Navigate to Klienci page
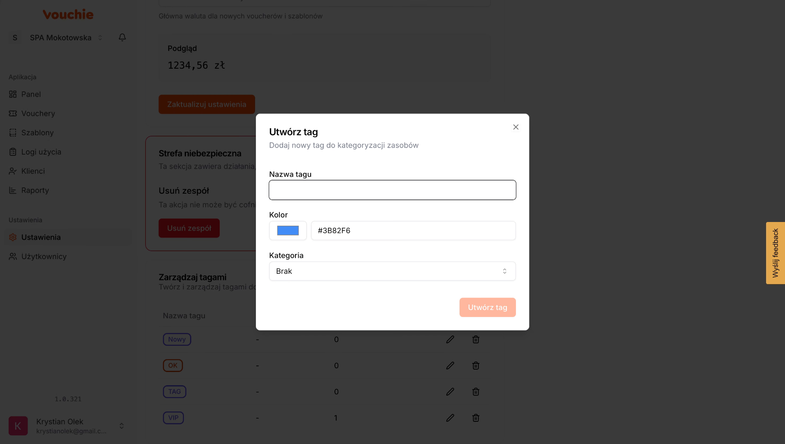Image resolution: width=785 pixels, height=444 pixels. 33,171
